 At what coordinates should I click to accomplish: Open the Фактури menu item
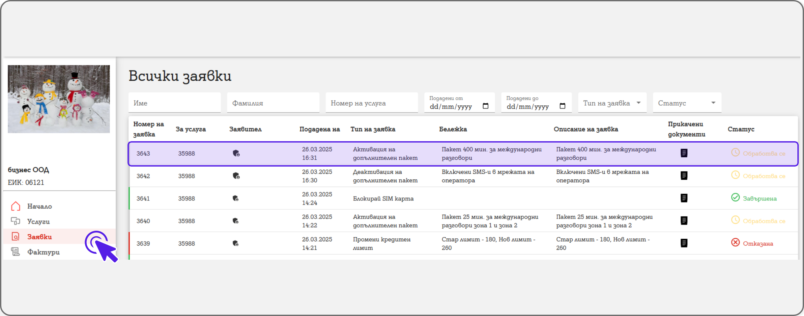point(43,252)
